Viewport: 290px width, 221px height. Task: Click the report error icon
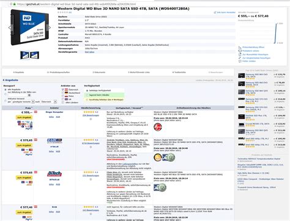click(x=240, y=61)
